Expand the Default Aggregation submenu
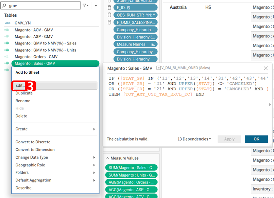 tap(55, 180)
